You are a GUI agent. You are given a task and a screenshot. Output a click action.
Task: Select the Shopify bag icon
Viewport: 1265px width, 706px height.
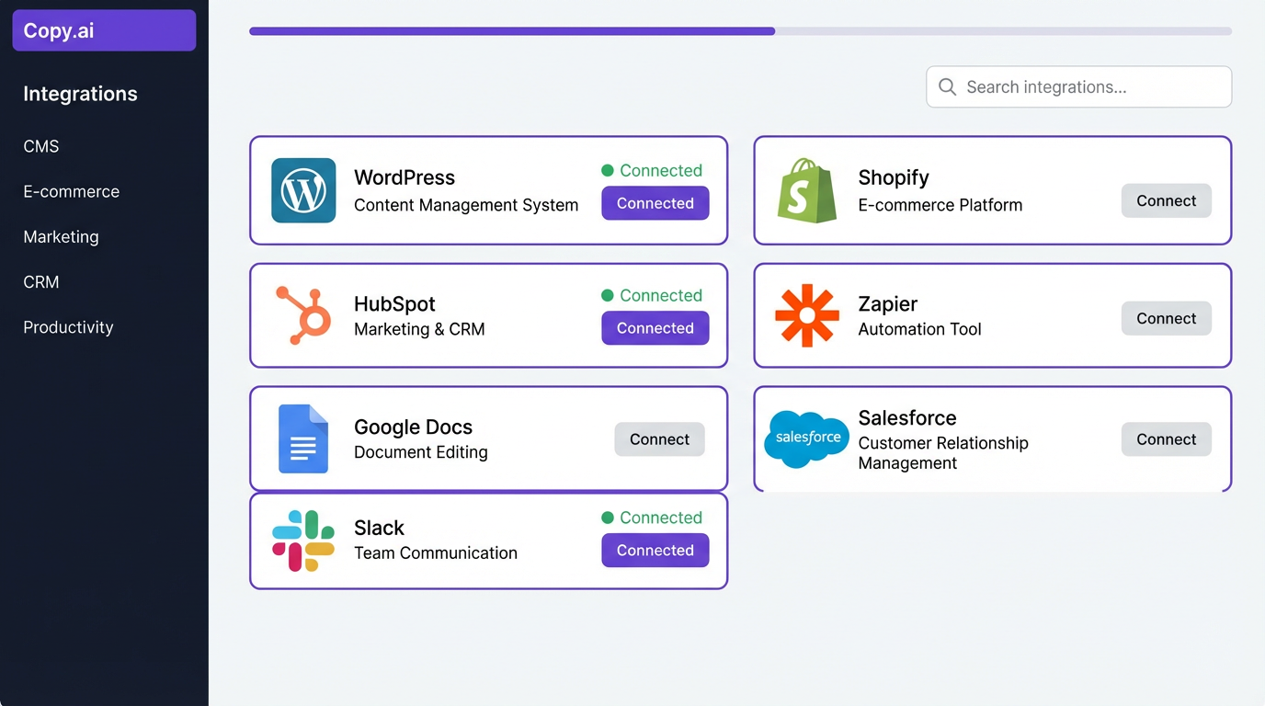(x=806, y=190)
